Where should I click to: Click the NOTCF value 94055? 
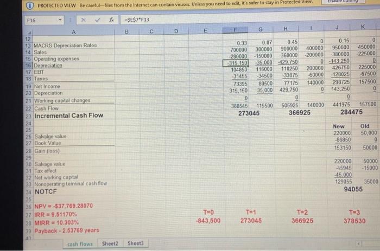tap(353, 189)
